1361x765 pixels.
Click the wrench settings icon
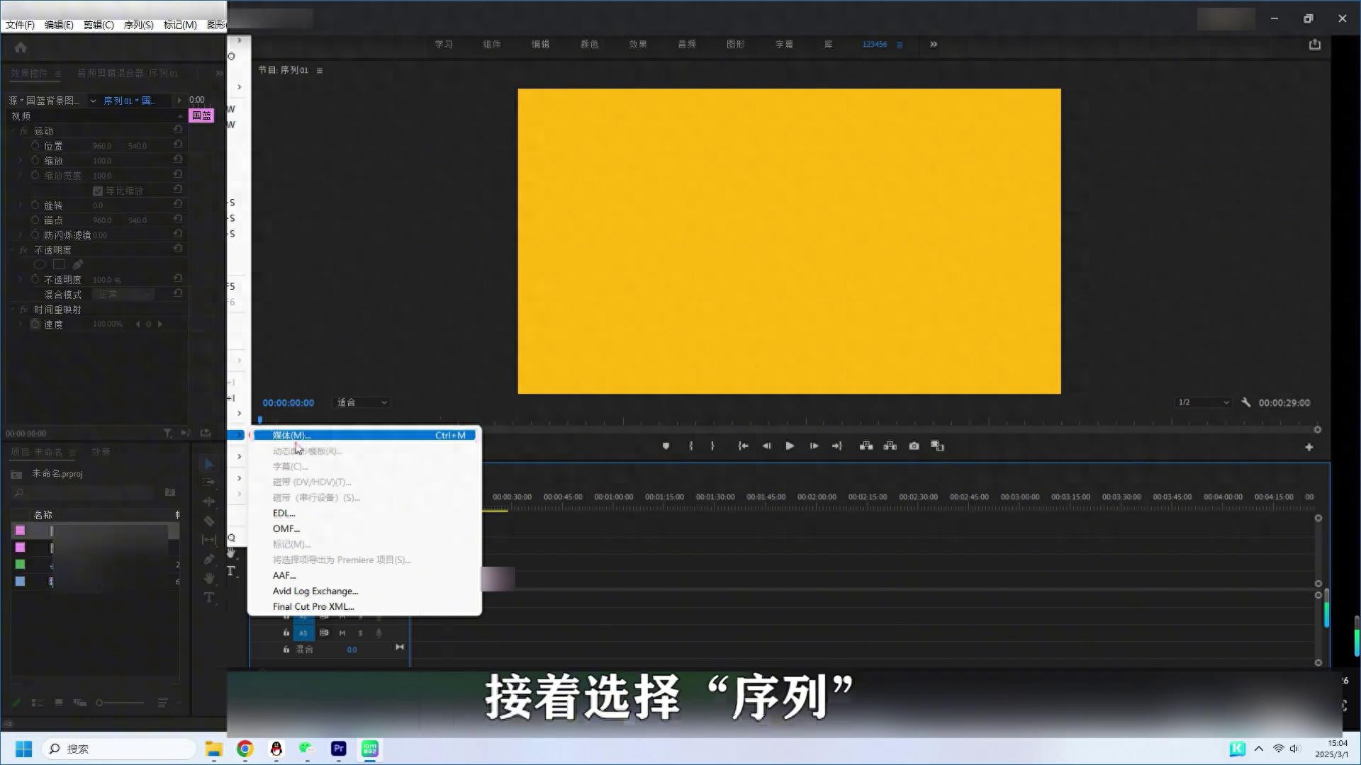pyautogui.click(x=1245, y=402)
